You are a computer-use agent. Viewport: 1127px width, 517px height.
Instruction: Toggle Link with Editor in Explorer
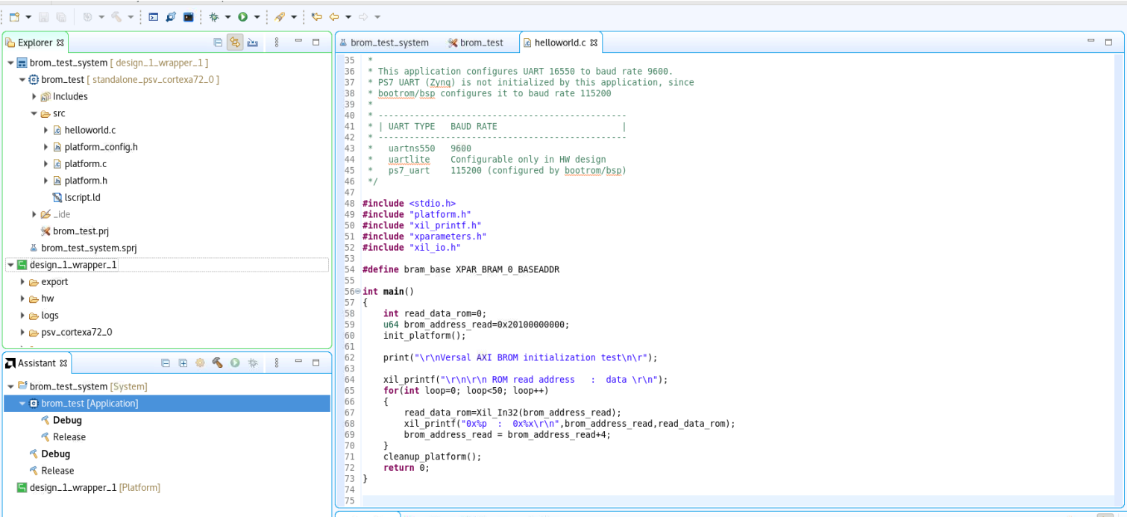[235, 43]
